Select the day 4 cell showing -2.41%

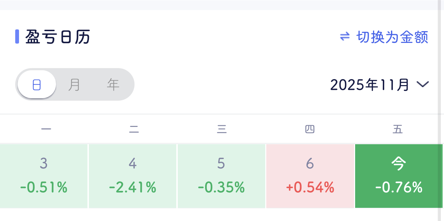[132, 176]
